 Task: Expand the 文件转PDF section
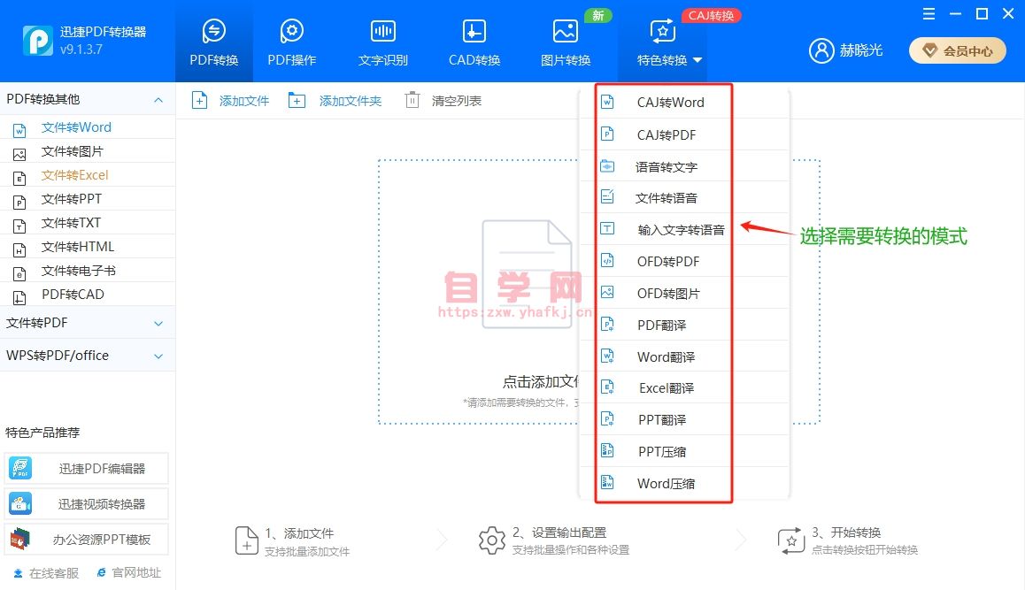[x=158, y=324]
